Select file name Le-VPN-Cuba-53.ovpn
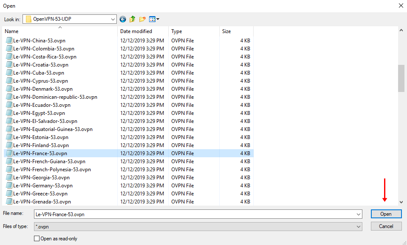The image size is (407, 245). pos(39,72)
